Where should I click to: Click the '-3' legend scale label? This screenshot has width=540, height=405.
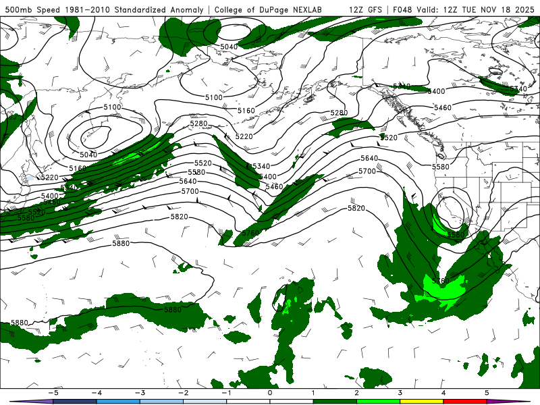pos(140,393)
